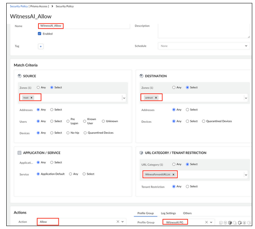This screenshot has width=255, height=229.
Task: Expand the URL Category dropdown arrow
Action: (x=246, y=175)
